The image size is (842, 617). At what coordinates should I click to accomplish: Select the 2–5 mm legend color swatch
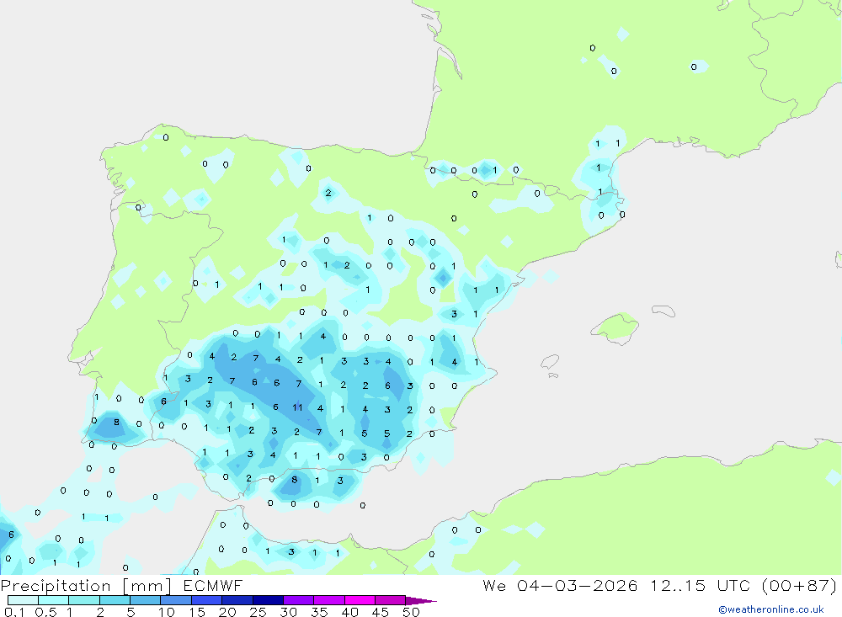115,600
